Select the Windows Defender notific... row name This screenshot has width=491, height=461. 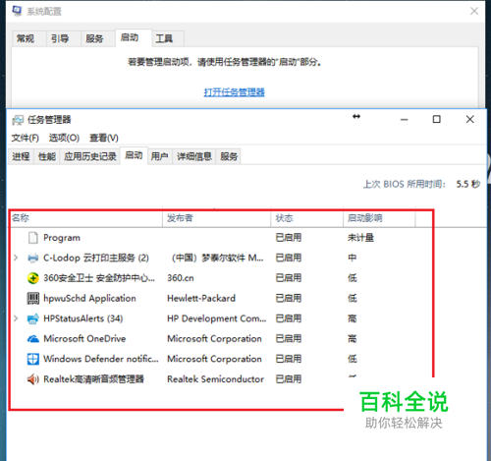101,359
